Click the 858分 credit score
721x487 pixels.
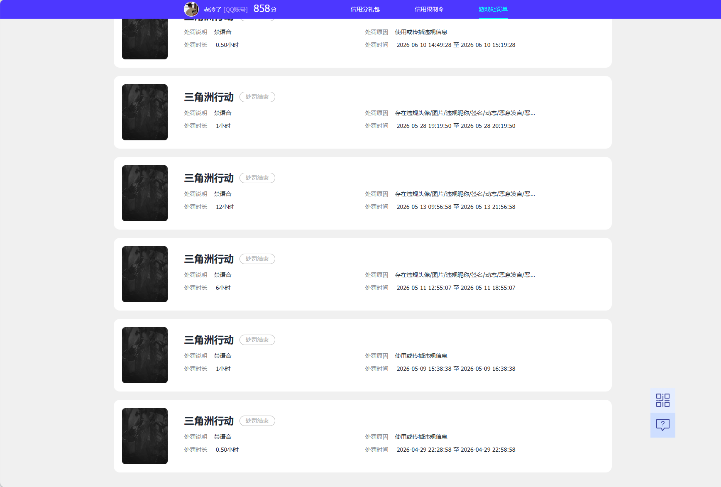pyautogui.click(x=265, y=9)
